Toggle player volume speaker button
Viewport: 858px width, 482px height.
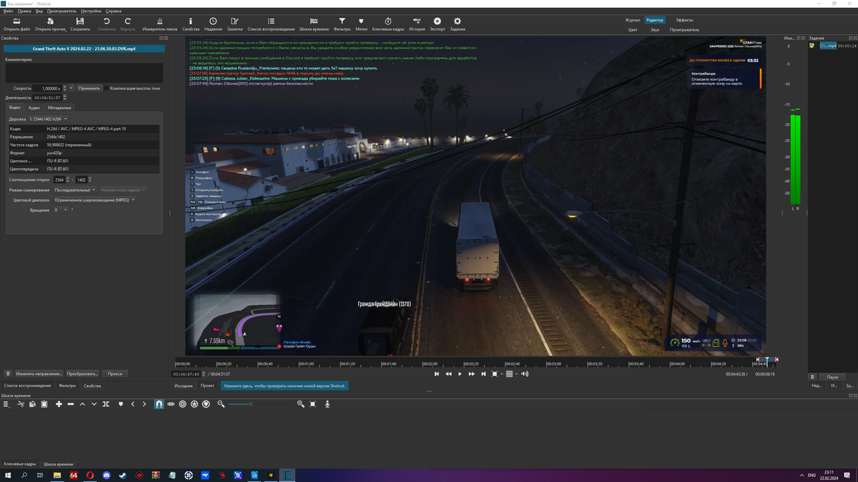click(x=525, y=374)
